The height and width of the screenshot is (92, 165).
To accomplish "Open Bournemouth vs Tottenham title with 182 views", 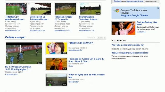I will (89, 18).
